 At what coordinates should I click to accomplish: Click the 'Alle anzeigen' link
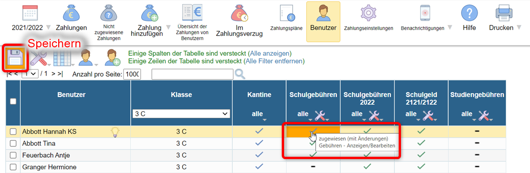coord(269,53)
